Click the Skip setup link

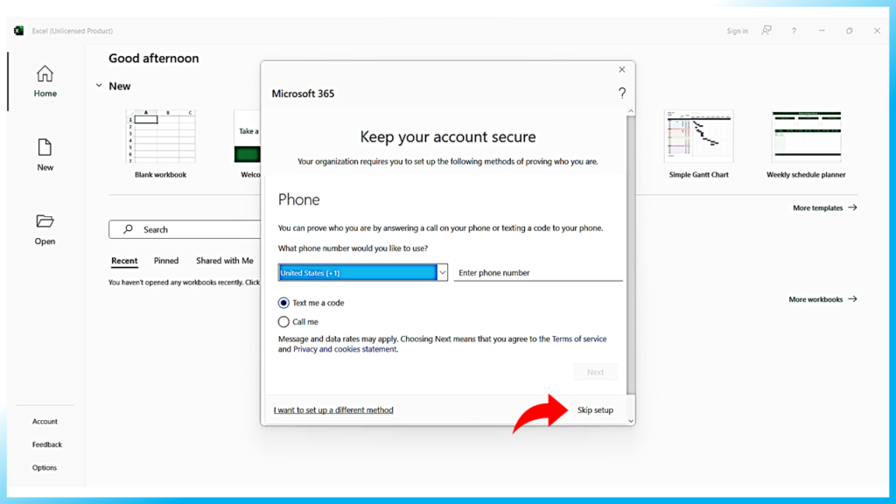(x=595, y=410)
